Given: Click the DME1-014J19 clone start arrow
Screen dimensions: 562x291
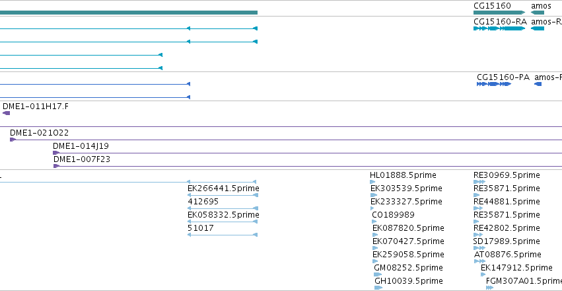Looking at the screenshot, I should 56,153.
